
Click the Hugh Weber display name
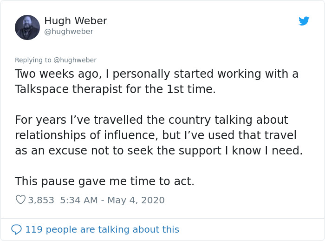tap(76, 20)
